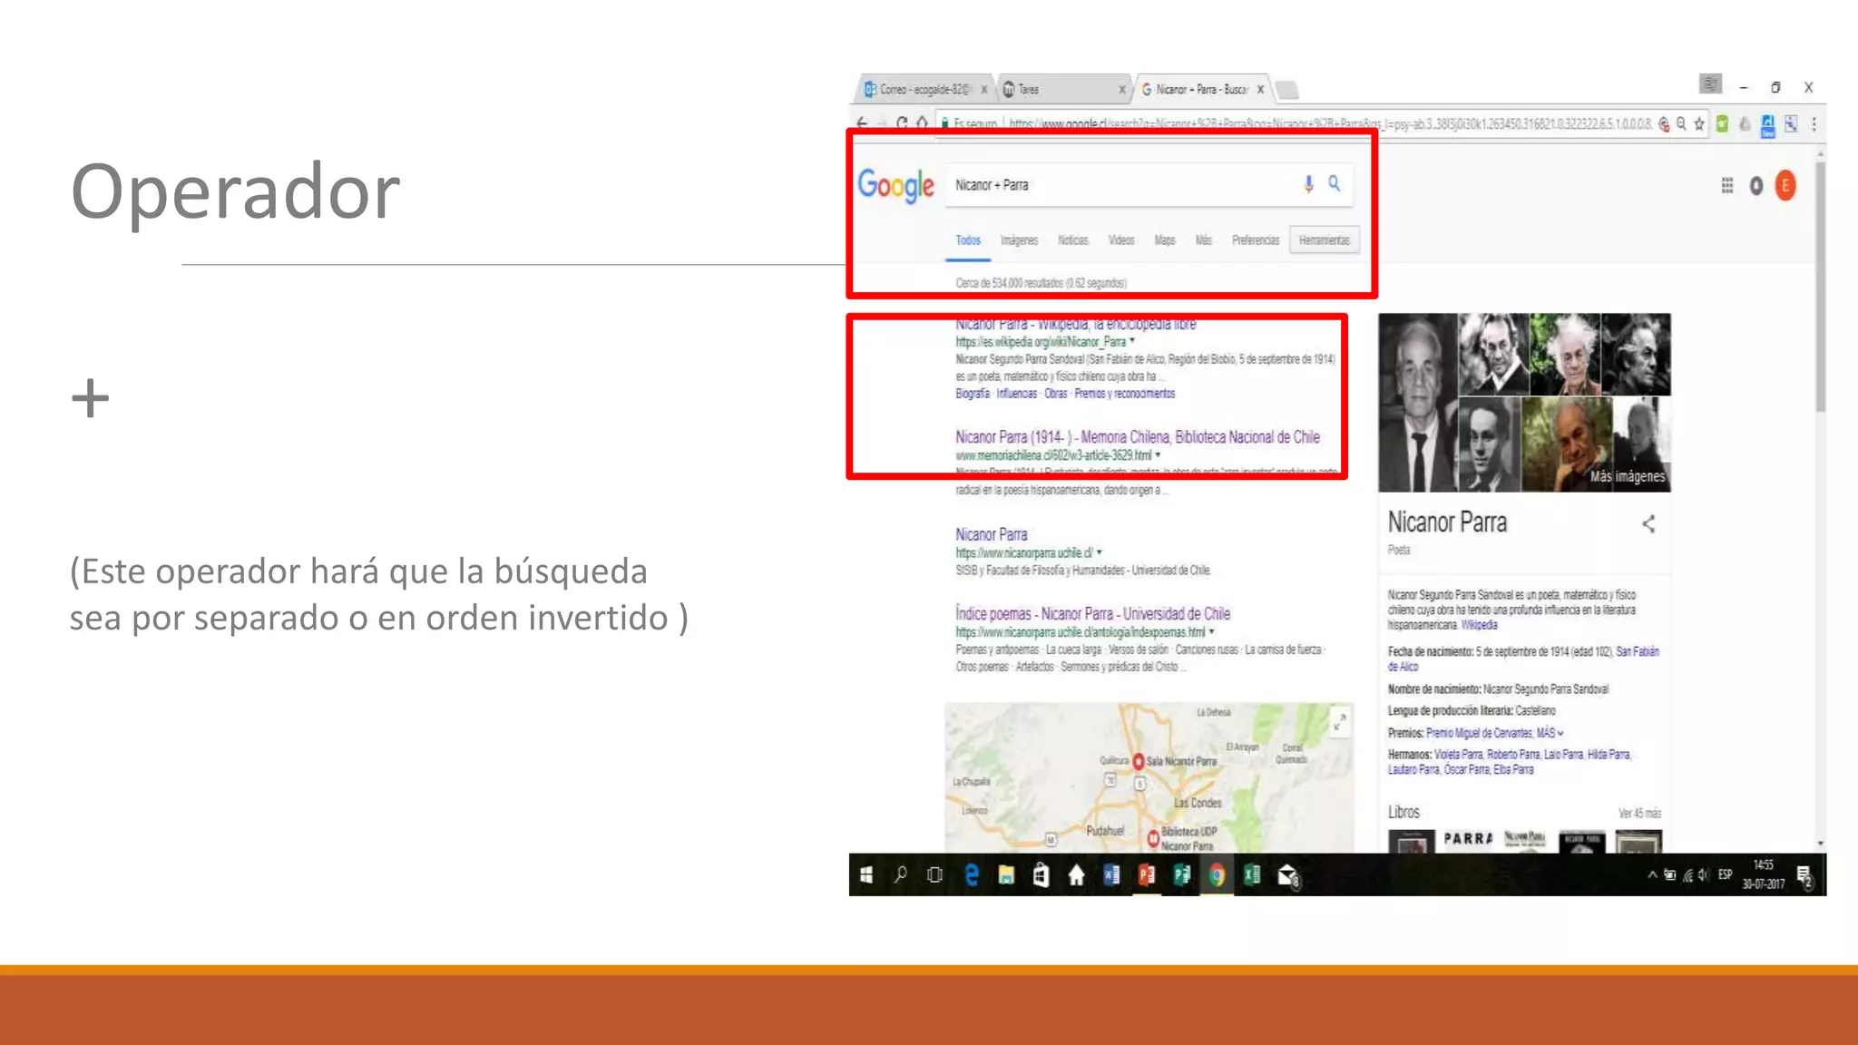Screen dimensions: 1858x1045
Task: Open the Preferencias menu
Action: 1256,240
